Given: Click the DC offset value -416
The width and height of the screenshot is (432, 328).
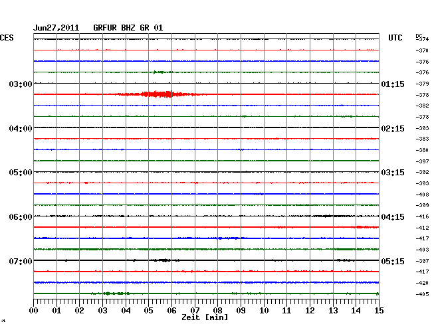Looking at the screenshot, I should coord(422,216).
